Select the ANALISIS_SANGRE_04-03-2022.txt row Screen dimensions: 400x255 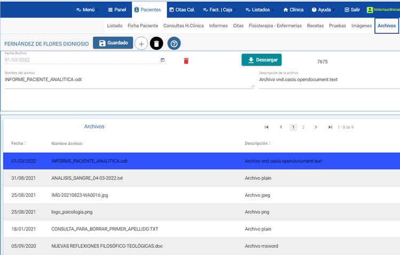[x=87, y=178]
